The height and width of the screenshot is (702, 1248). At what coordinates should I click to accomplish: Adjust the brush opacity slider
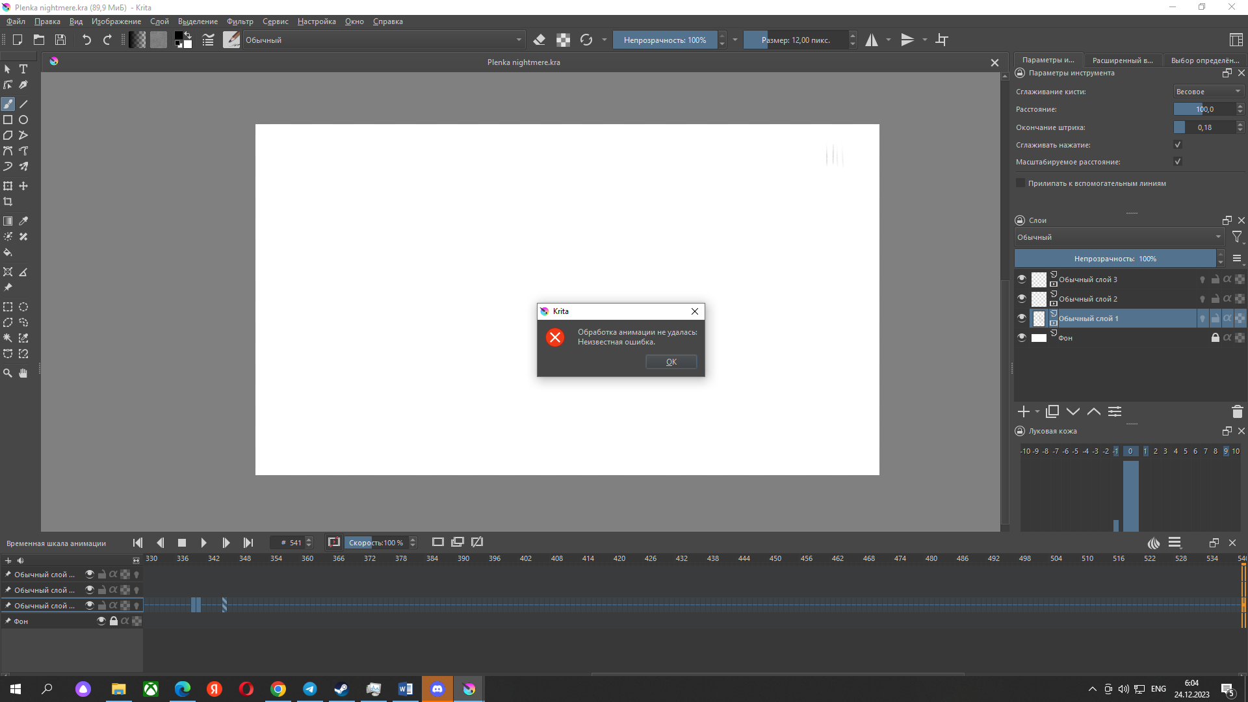click(x=664, y=40)
